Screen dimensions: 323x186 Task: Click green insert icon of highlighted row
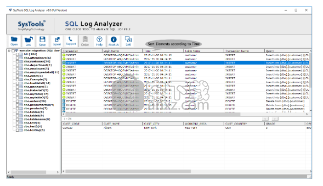tap(64, 63)
